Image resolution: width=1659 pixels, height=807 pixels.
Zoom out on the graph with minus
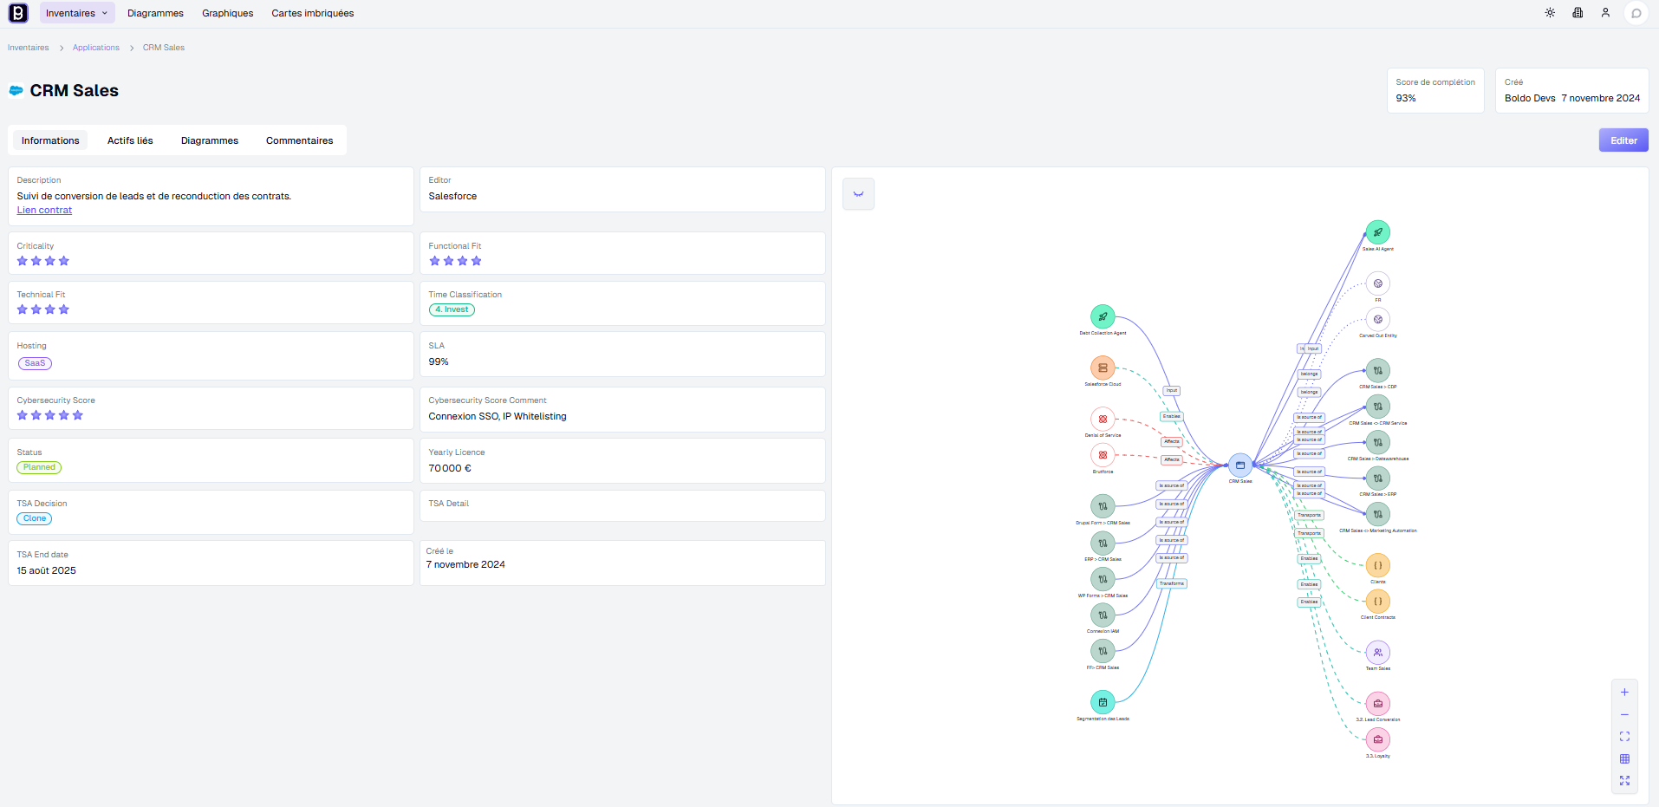1624,714
